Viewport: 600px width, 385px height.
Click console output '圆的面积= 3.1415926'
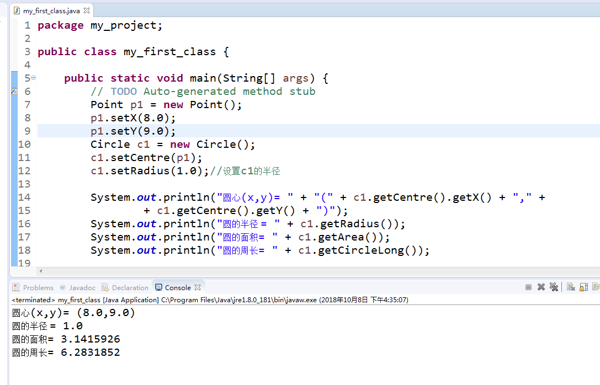click(x=66, y=340)
